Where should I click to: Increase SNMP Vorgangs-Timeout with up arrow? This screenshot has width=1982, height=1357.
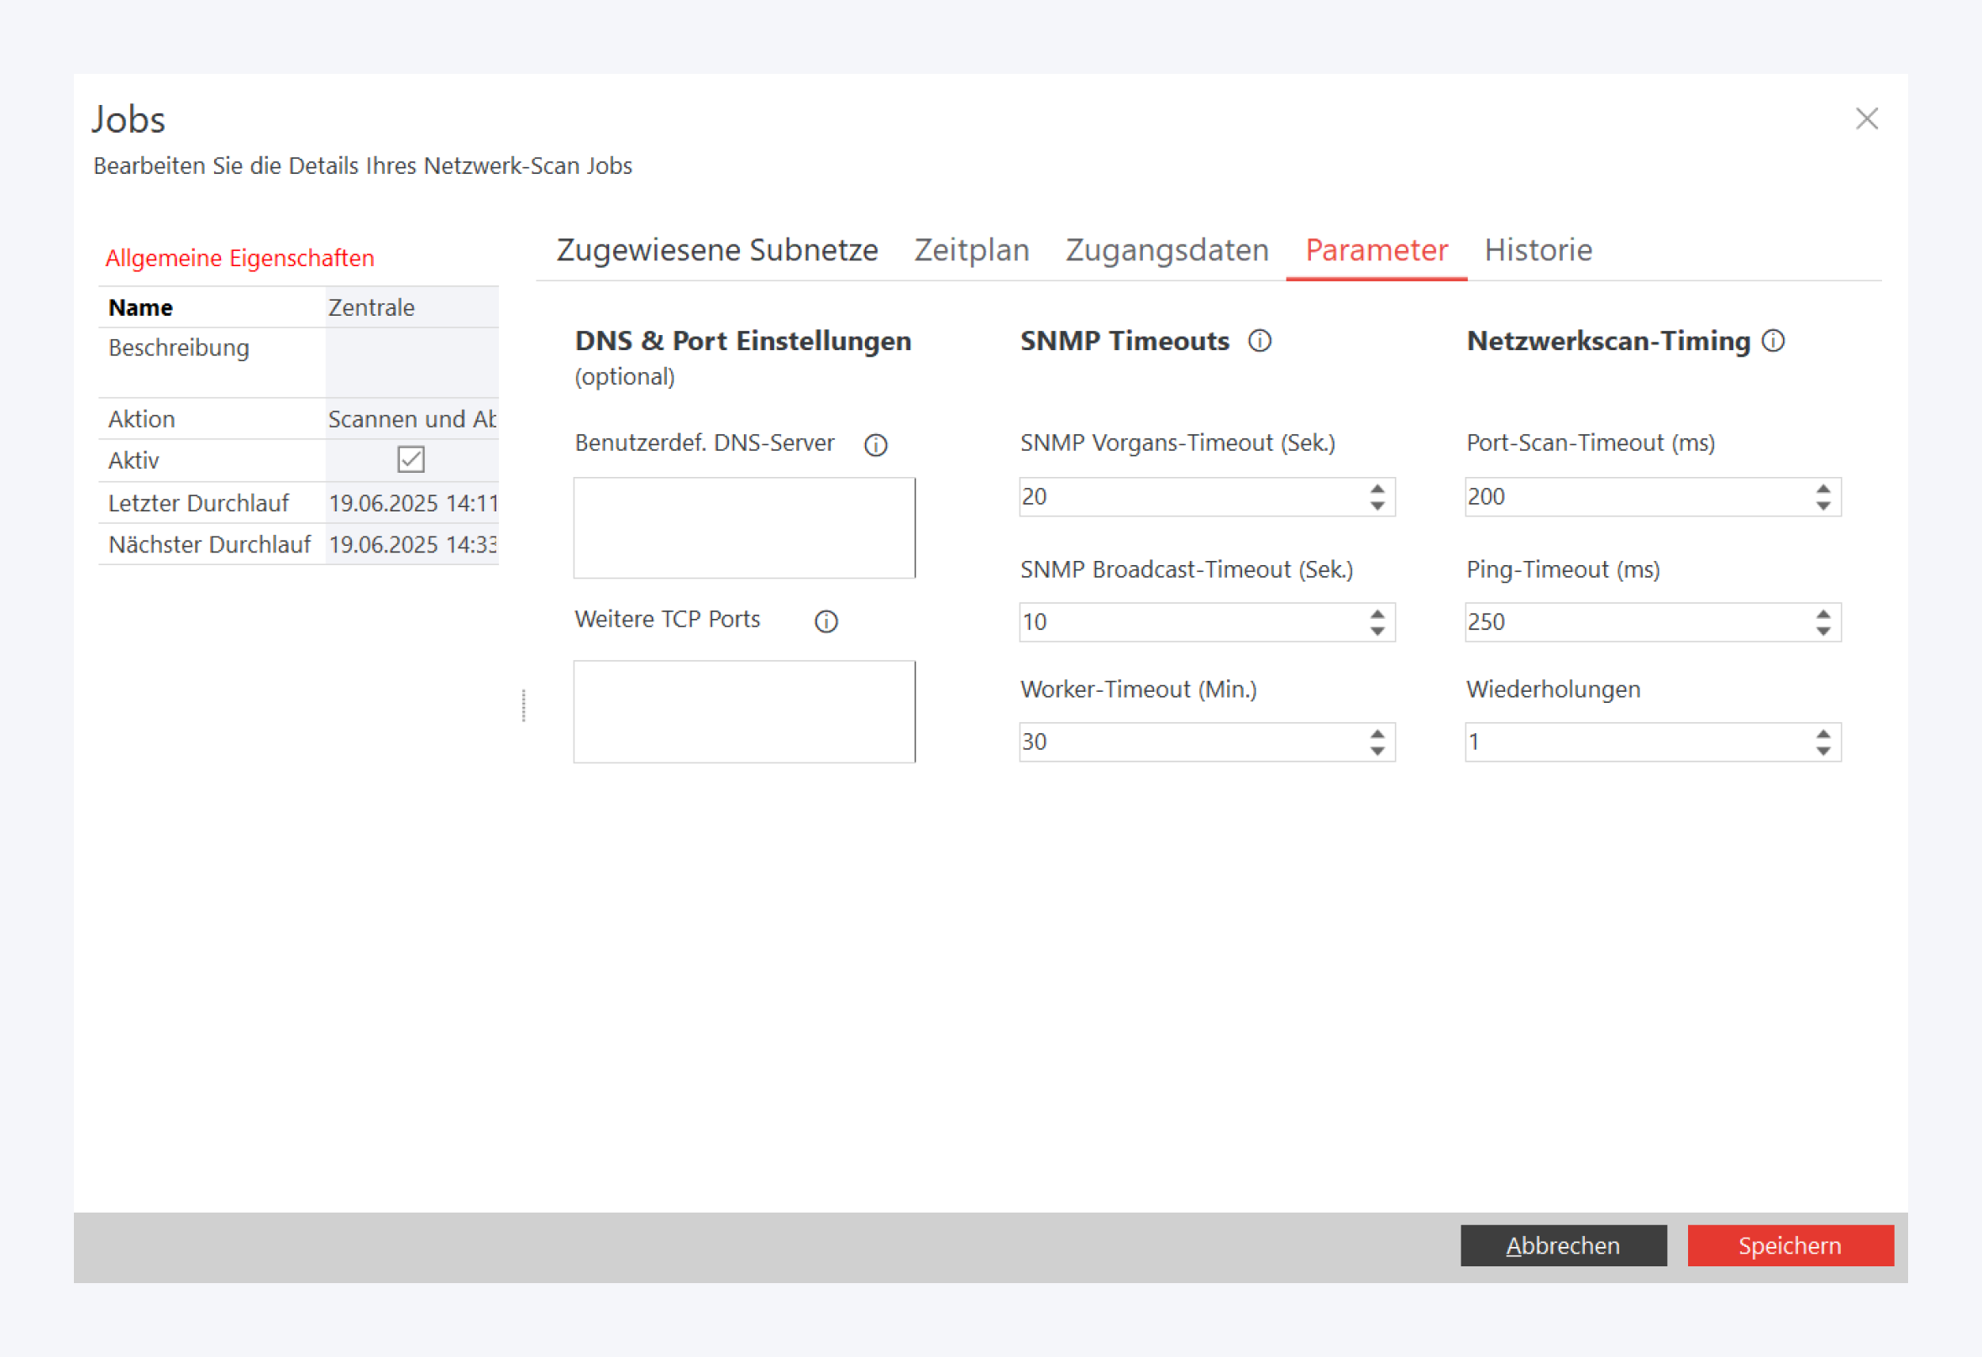coord(1377,489)
